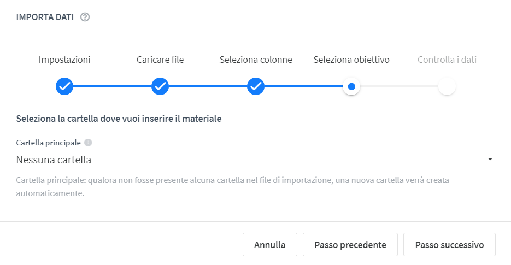Click the Cartella principale field label
Screen dimensions: 511x265
(x=49, y=143)
